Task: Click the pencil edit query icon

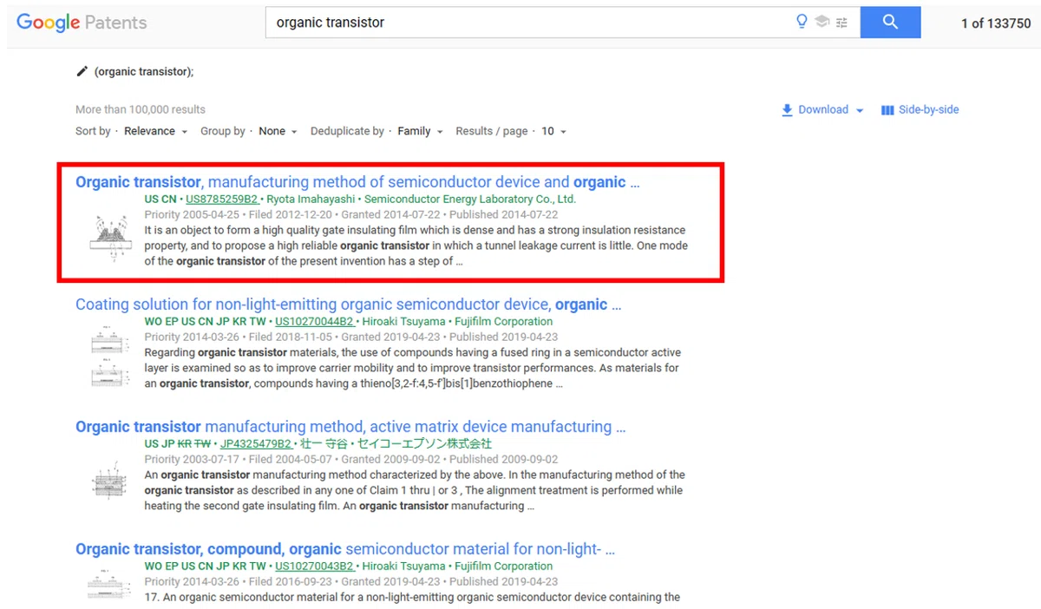Action: coord(82,71)
